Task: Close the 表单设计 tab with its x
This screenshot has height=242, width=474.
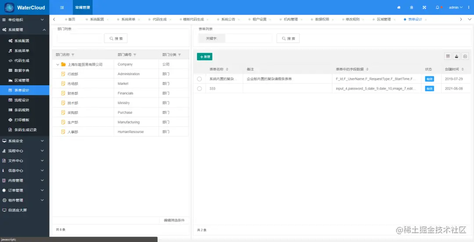Action: [x=426, y=20]
